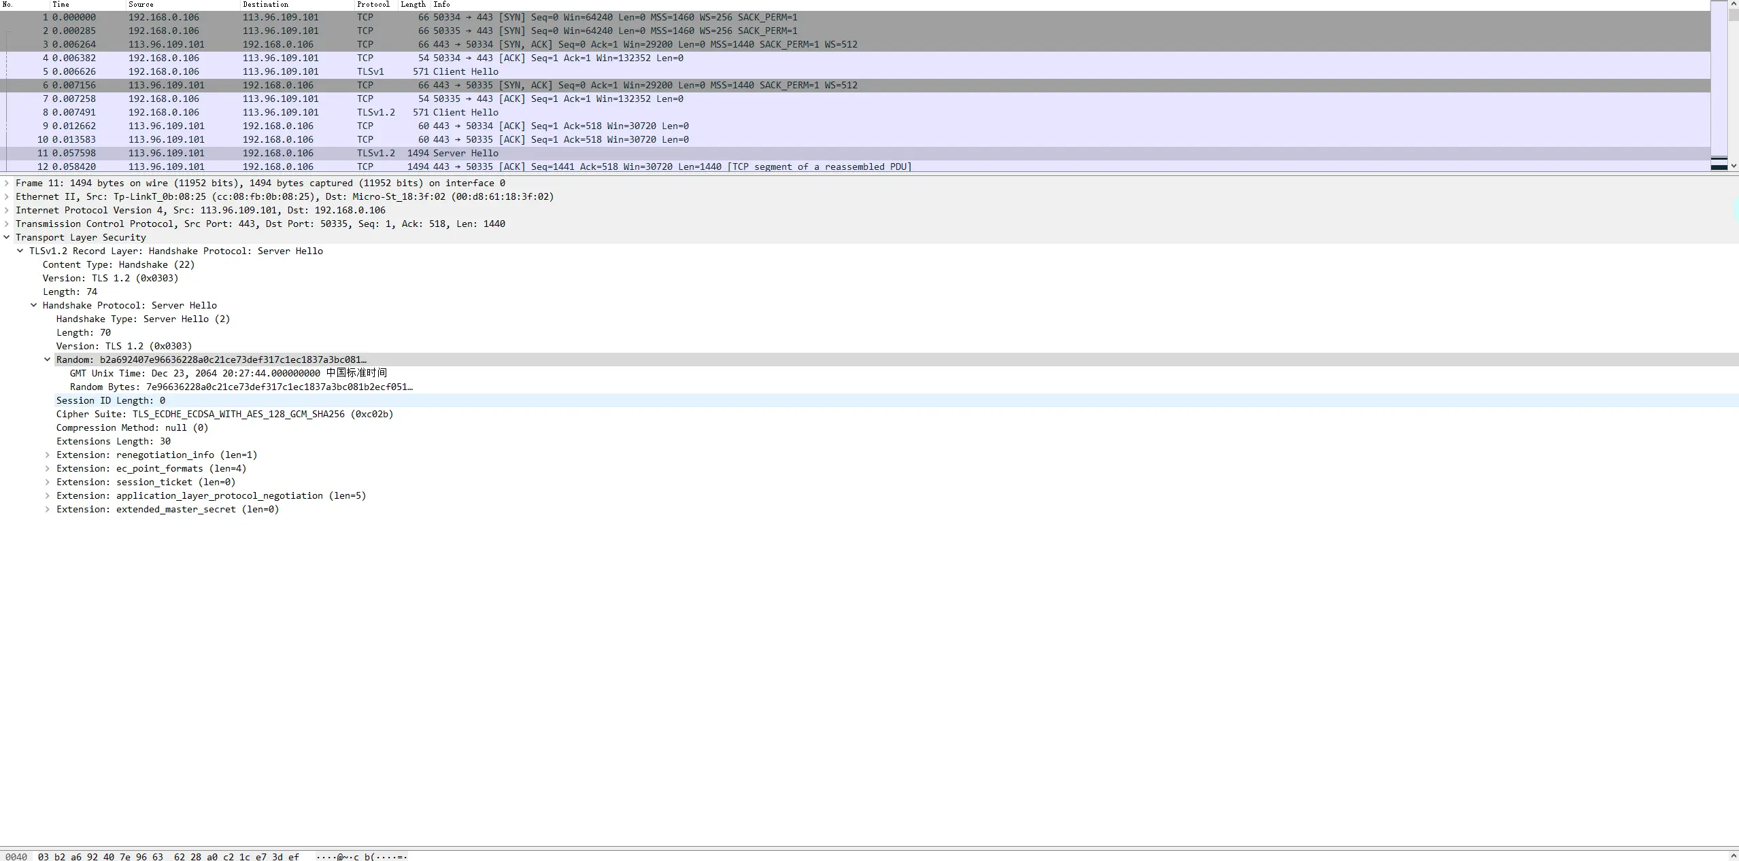Screen dimensions: 1739x861
Task: Expand the renegotiation_info extension
Action: 48,455
